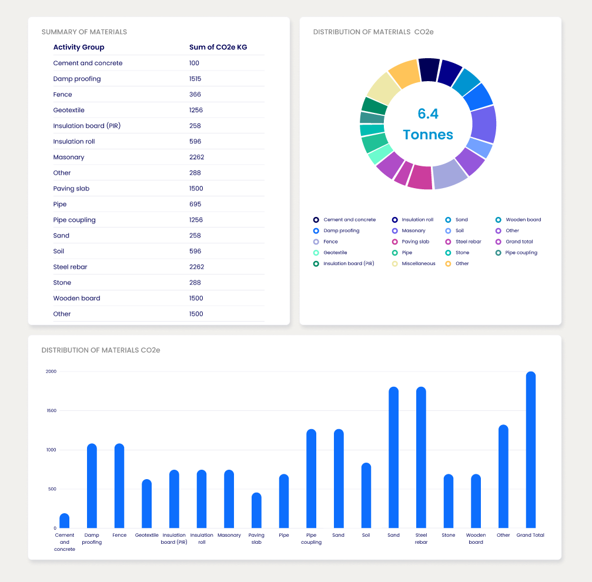Screen dimensions: 592x582
Task: Click the Grand Total bar in chart
Action: 530,450
